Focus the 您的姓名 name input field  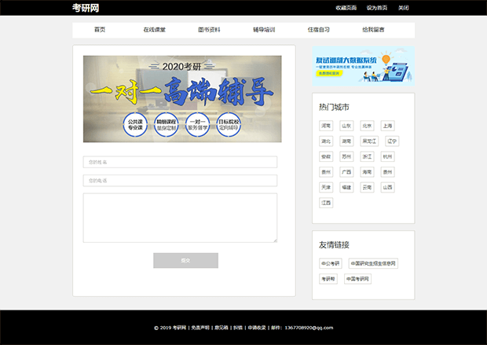pos(180,162)
